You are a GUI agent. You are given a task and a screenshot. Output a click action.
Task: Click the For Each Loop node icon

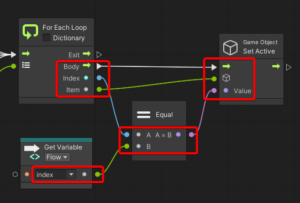click(30, 31)
